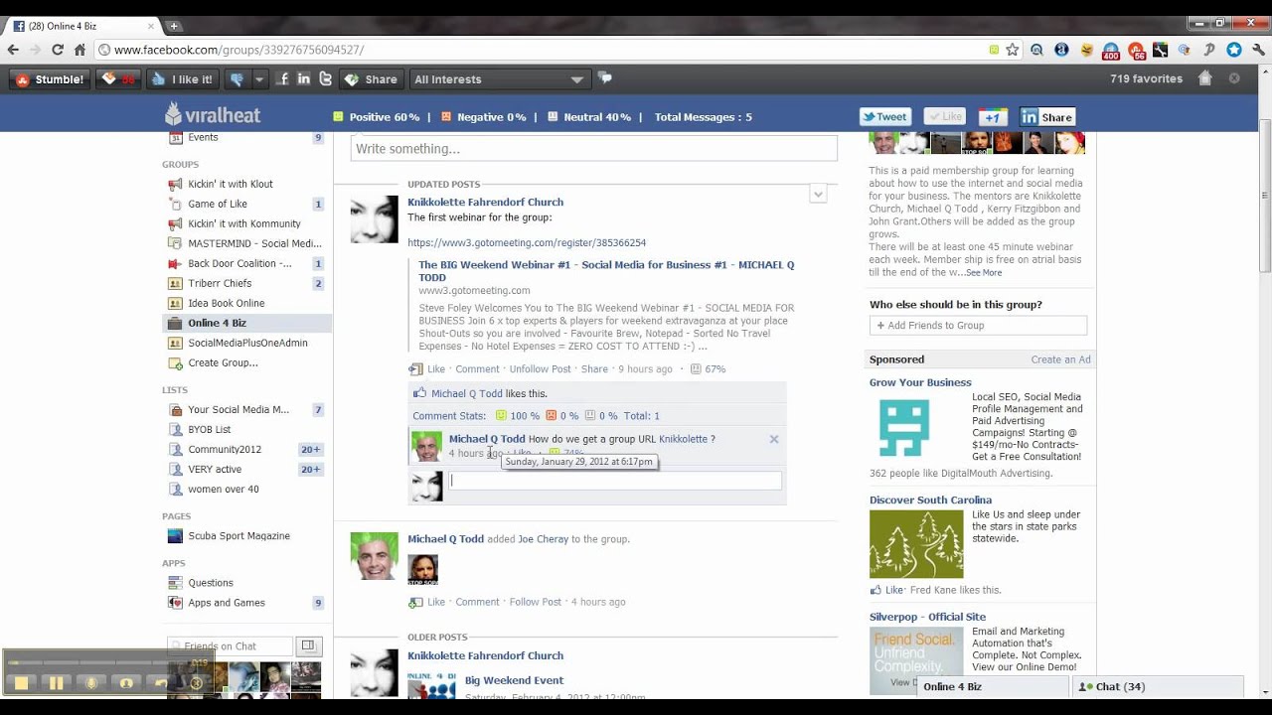1272x715 pixels.
Task: Open VERY active list
Action: tap(215, 469)
